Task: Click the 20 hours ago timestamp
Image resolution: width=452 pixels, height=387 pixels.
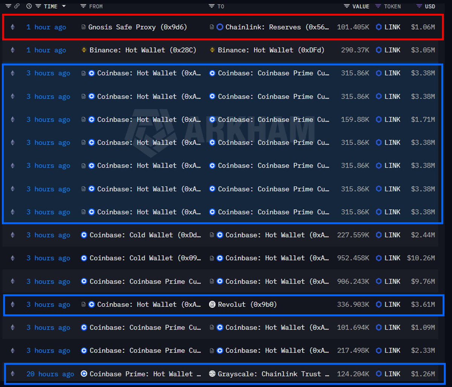Action: click(50, 374)
